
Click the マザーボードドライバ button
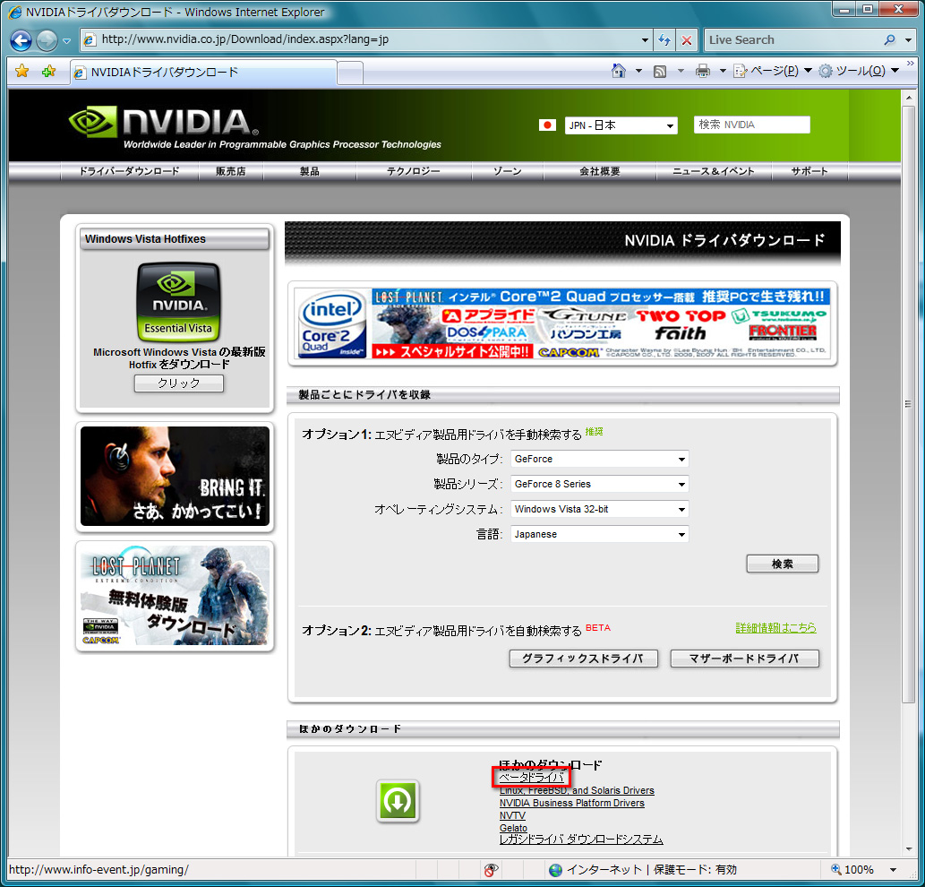pyautogui.click(x=744, y=658)
